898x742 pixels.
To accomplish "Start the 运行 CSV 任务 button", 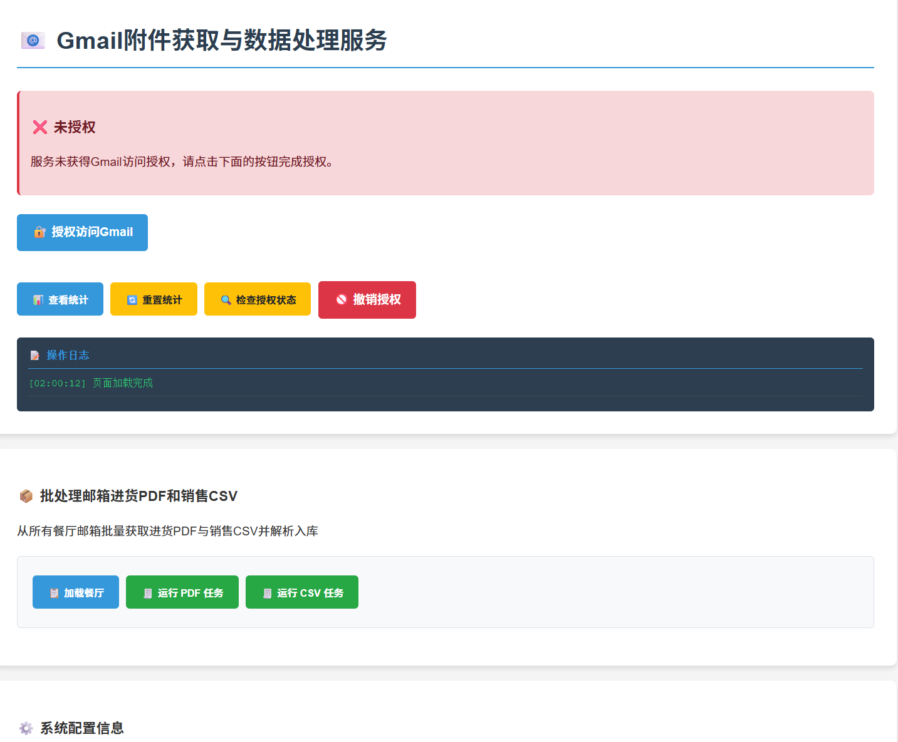I will coord(302,592).
